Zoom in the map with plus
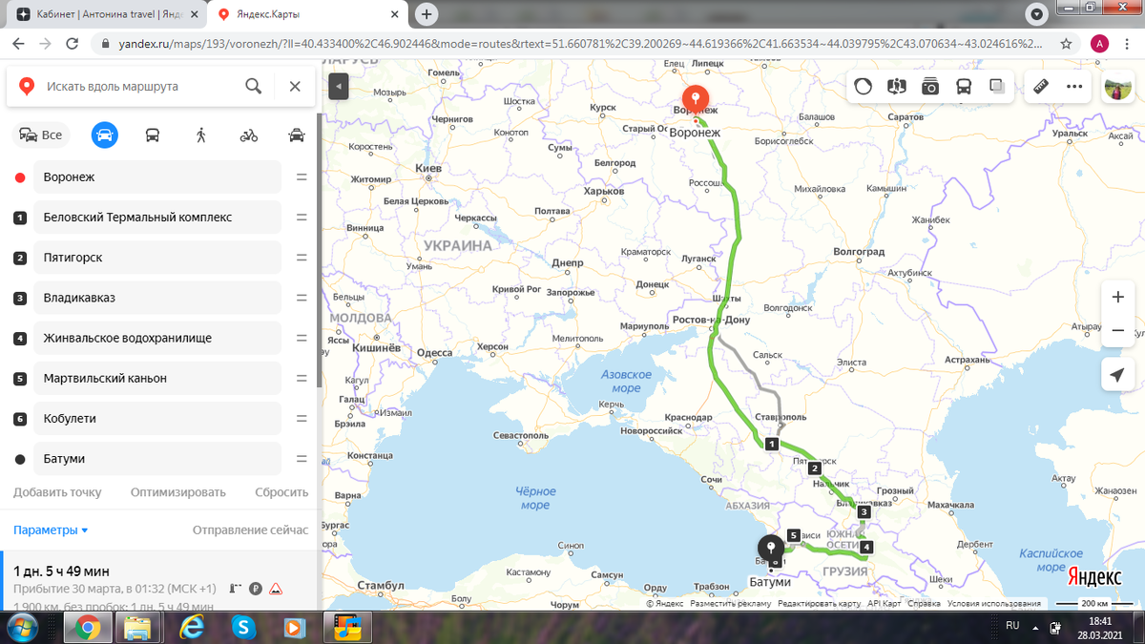 click(x=1117, y=297)
